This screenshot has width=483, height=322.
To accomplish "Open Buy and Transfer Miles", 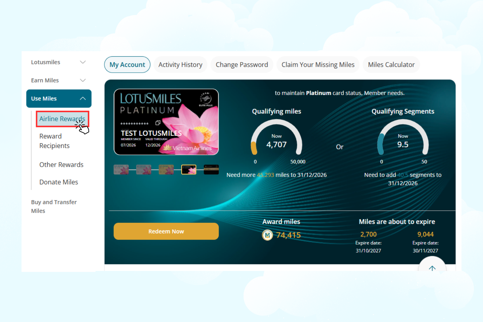I will [x=54, y=207].
